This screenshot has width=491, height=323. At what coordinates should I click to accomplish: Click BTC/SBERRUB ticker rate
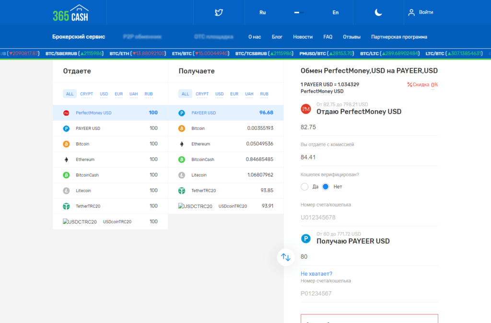(x=74, y=54)
